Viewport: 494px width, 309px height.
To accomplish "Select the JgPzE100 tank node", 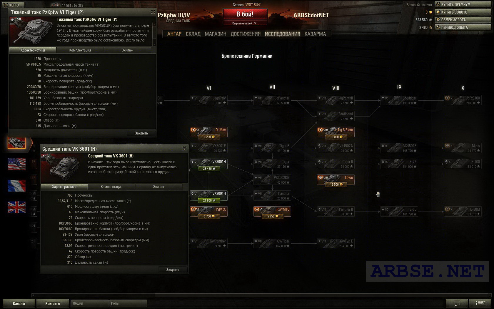I will click(x=463, y=100).
